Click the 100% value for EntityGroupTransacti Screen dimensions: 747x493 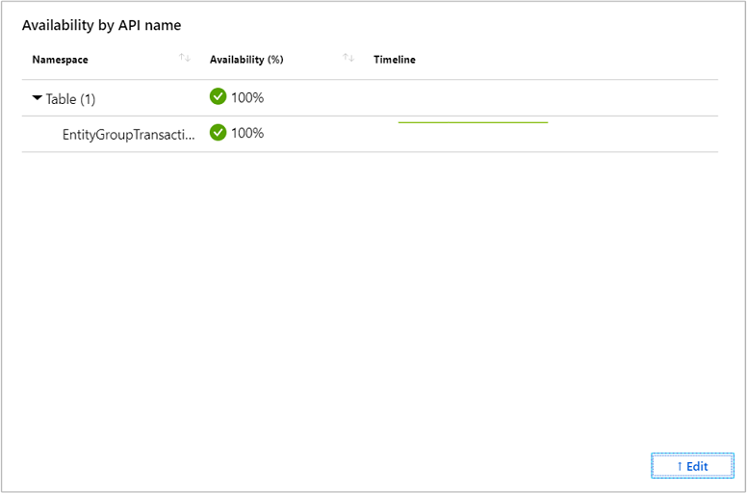point(247,133)
